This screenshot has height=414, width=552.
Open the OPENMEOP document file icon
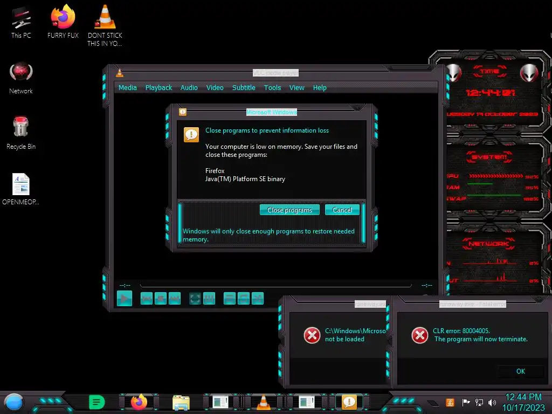click(21, 189)
